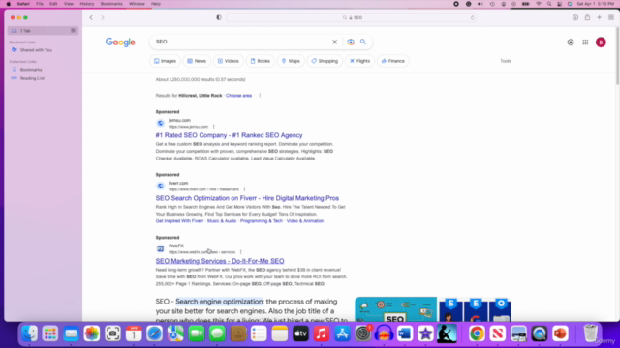Reload the page from the address bar
620x348 pixels.
tap(472, 17)
